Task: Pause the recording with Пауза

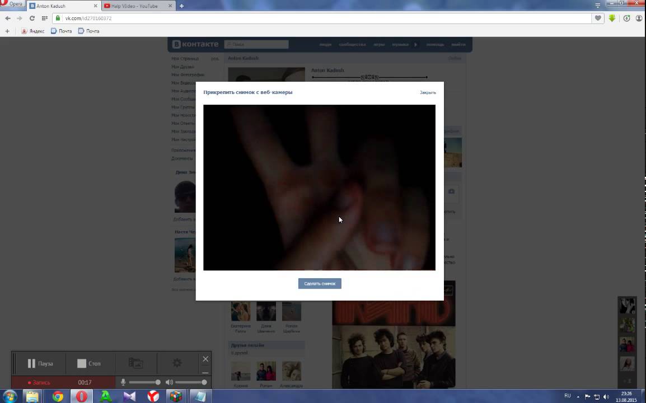Action: [x=40, y=363]
